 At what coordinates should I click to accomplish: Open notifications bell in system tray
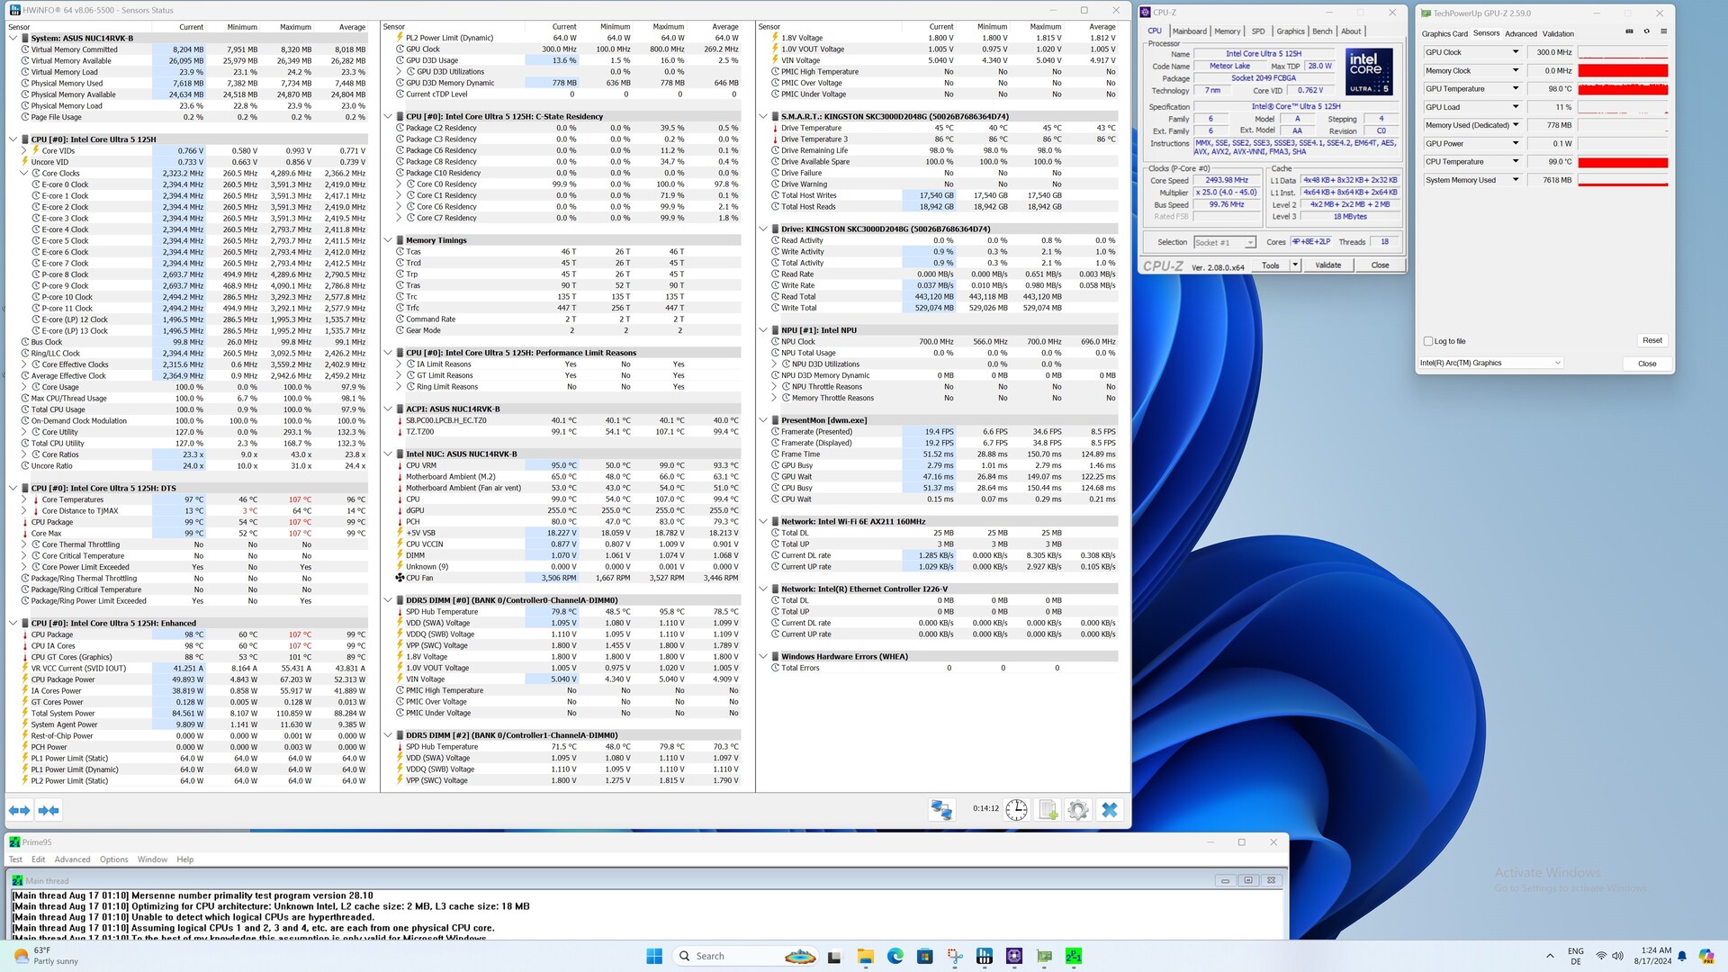tap(1682, 956)
